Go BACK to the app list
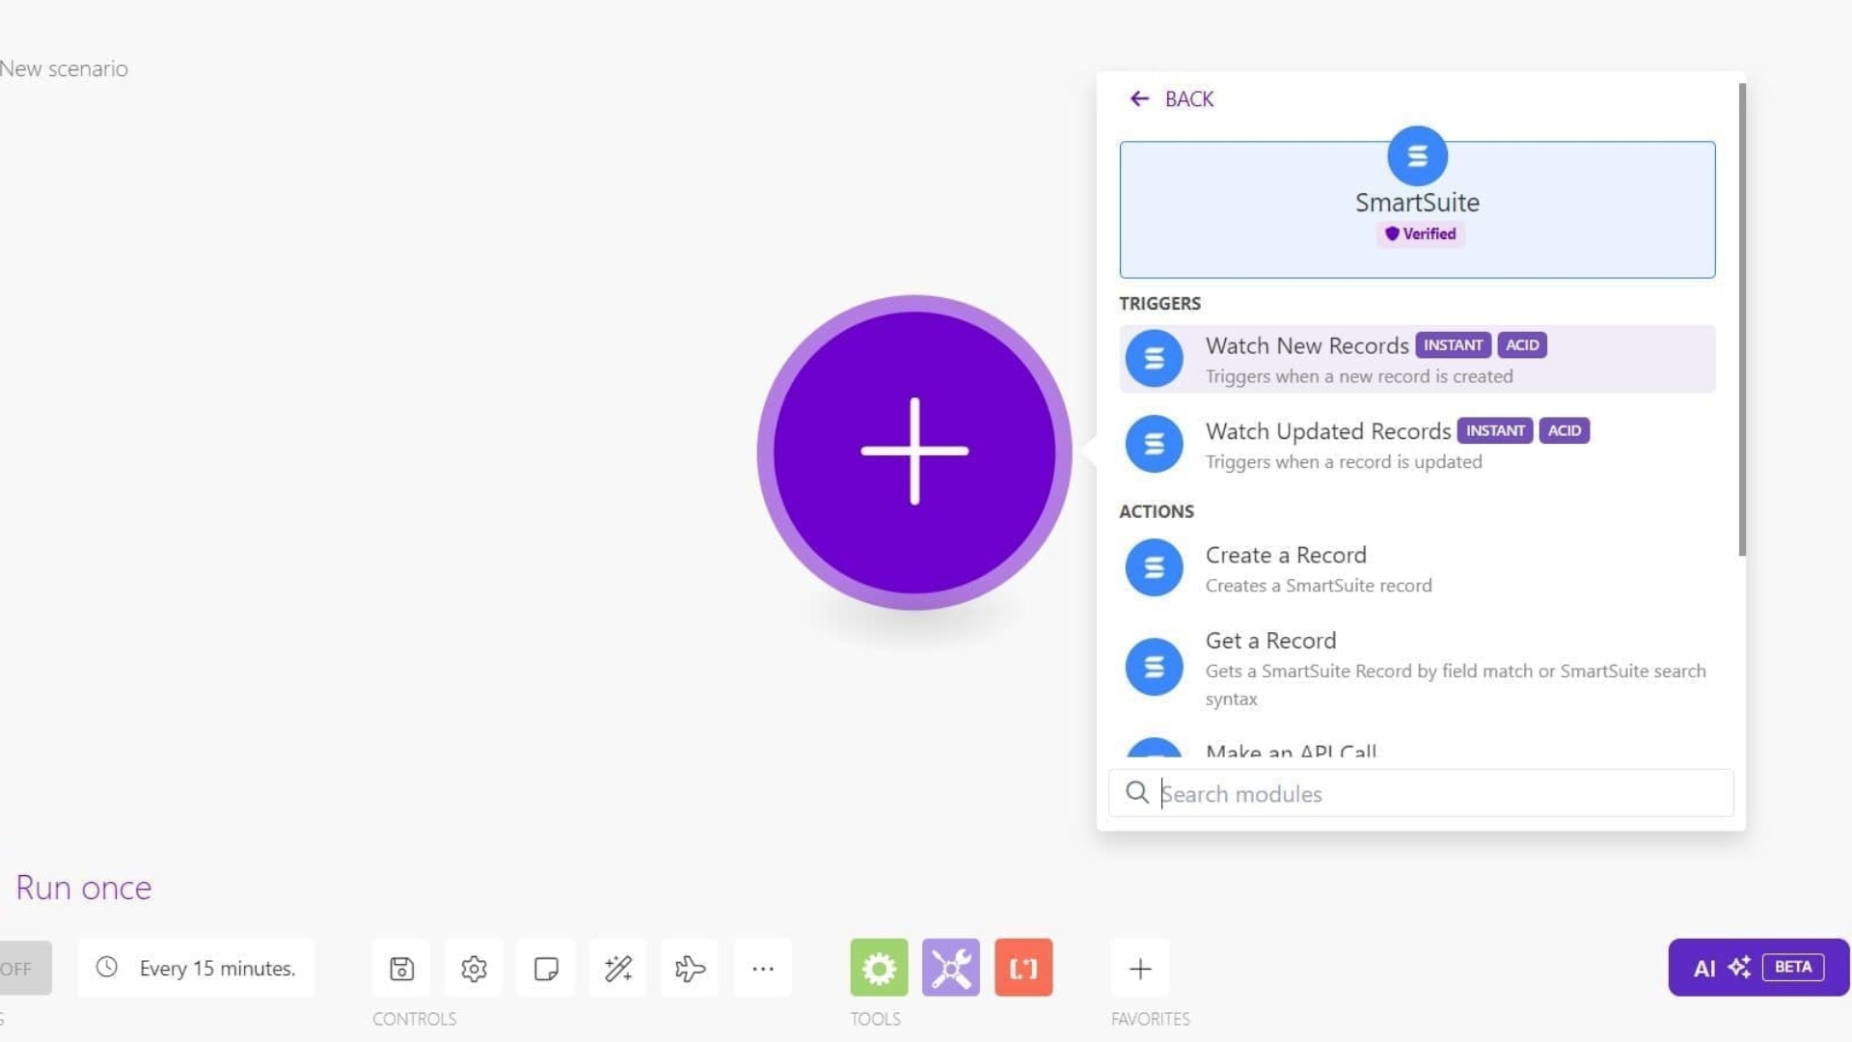1852x1042 pixels. [x=1172, y=98]
